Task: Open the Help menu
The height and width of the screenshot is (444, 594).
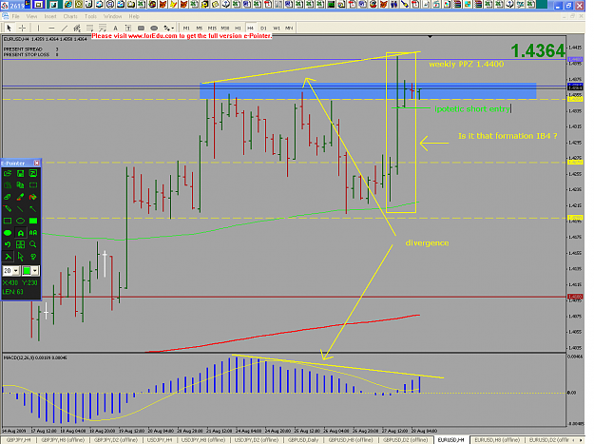Action: pyautogui.click(x=134, y=16)
